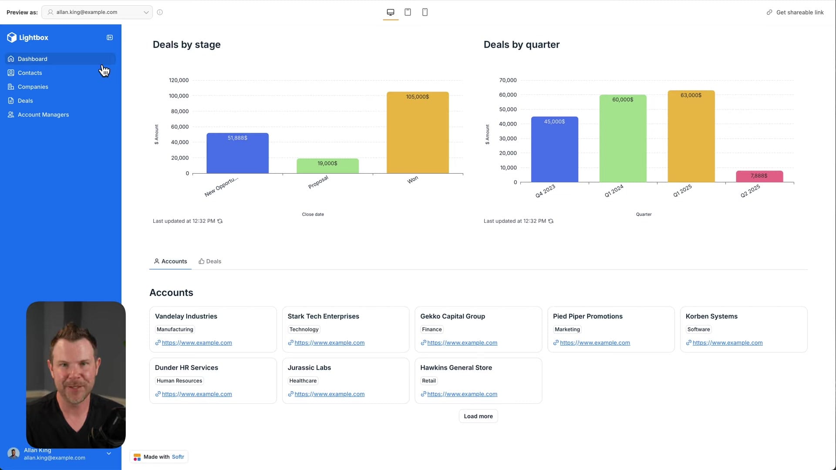
Task: Open Dashboard in the sidebar
Action: click(60, 59)
